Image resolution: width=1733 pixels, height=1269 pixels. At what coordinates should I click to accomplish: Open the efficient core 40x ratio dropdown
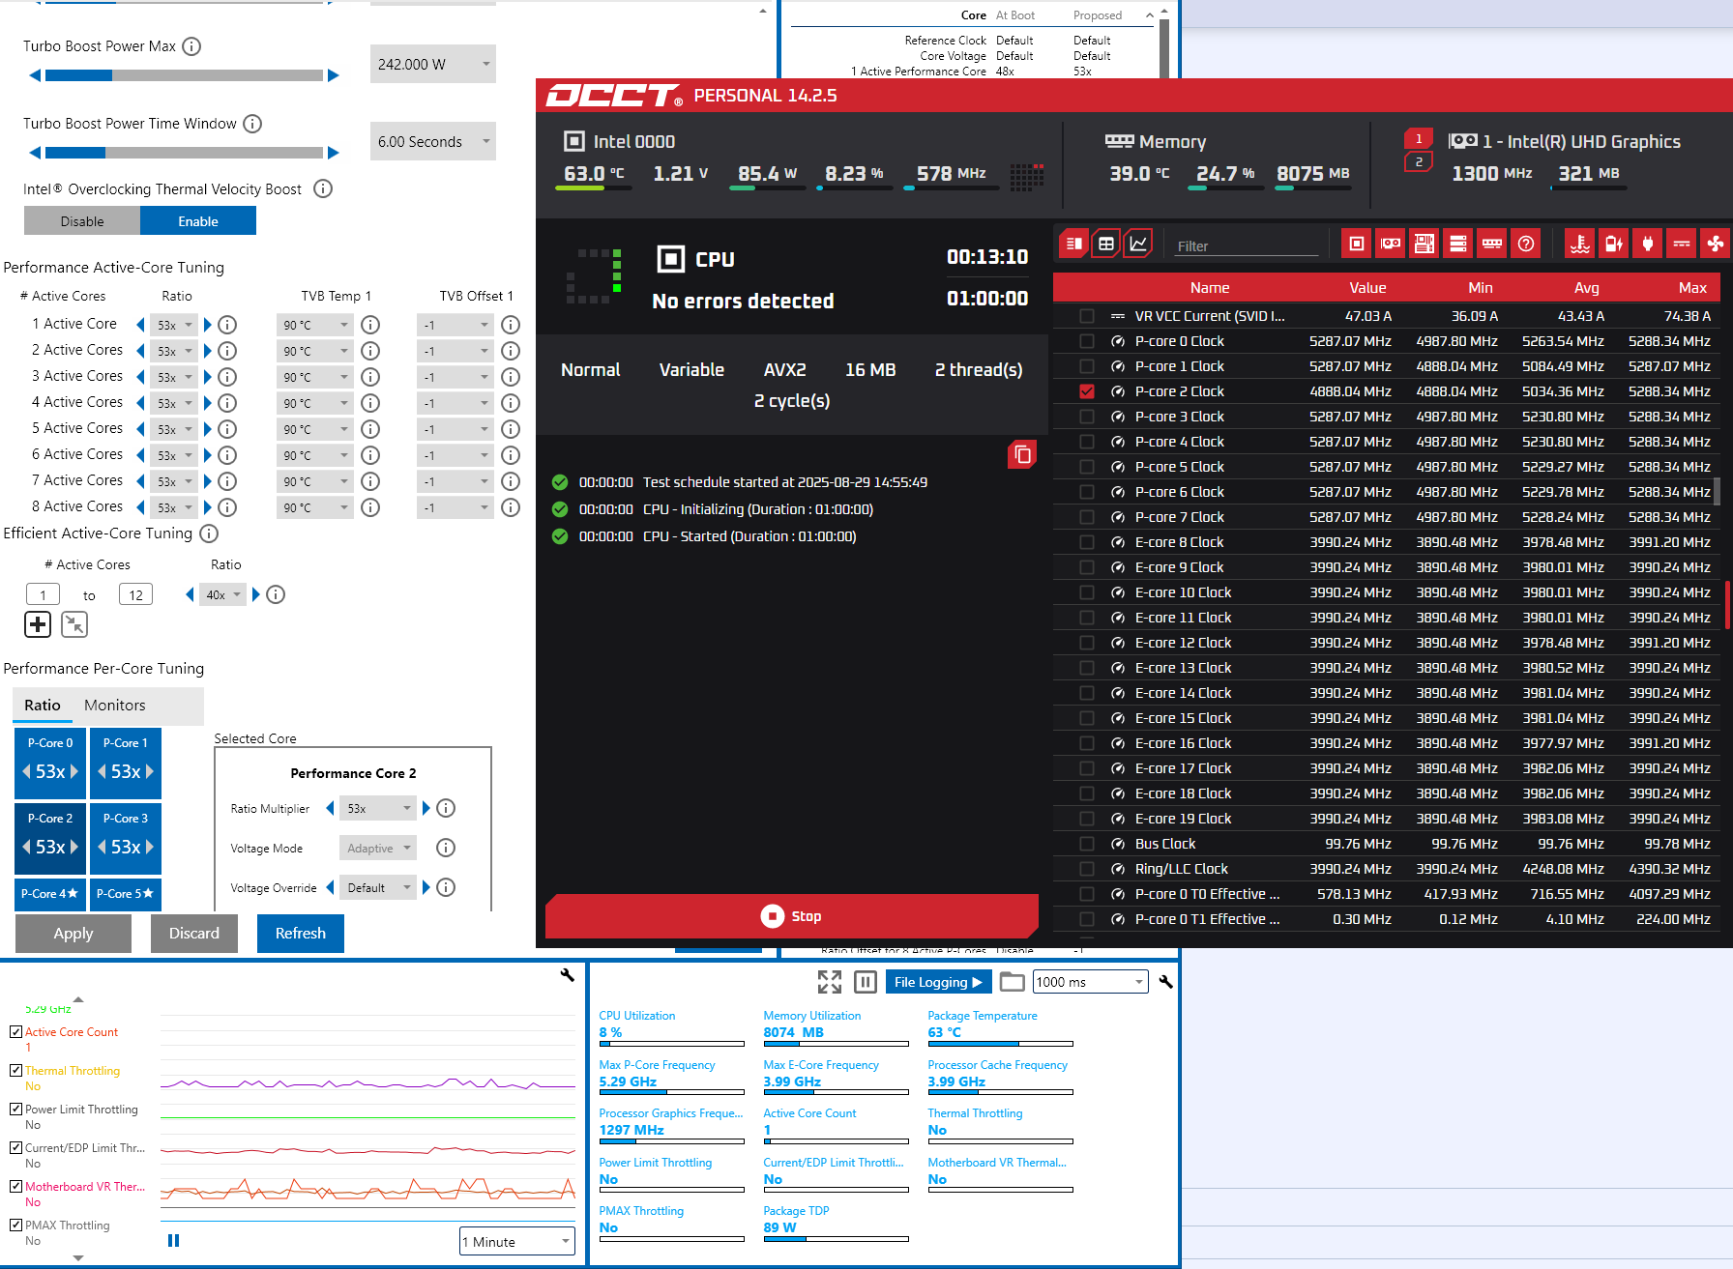point(222,594)
